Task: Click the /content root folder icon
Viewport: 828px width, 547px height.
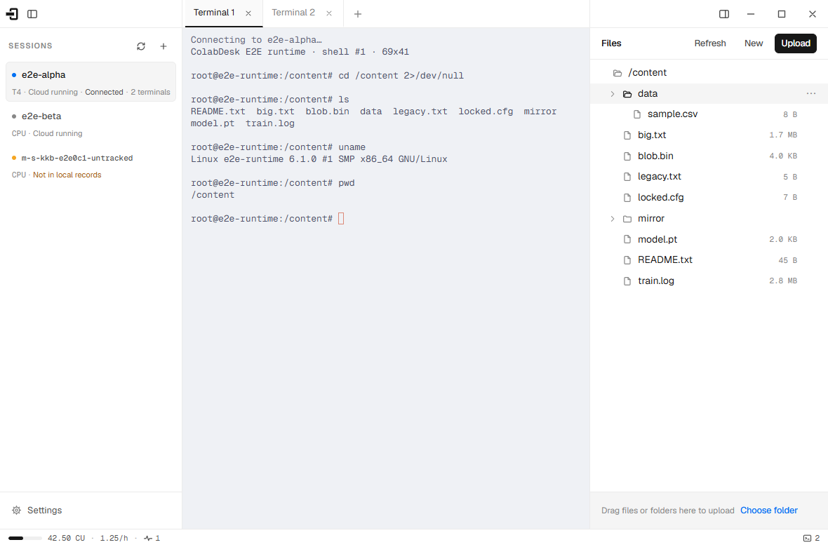Action: [617, 73]
